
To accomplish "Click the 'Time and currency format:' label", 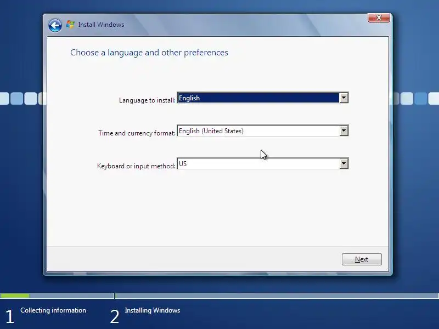I will 137,133.
